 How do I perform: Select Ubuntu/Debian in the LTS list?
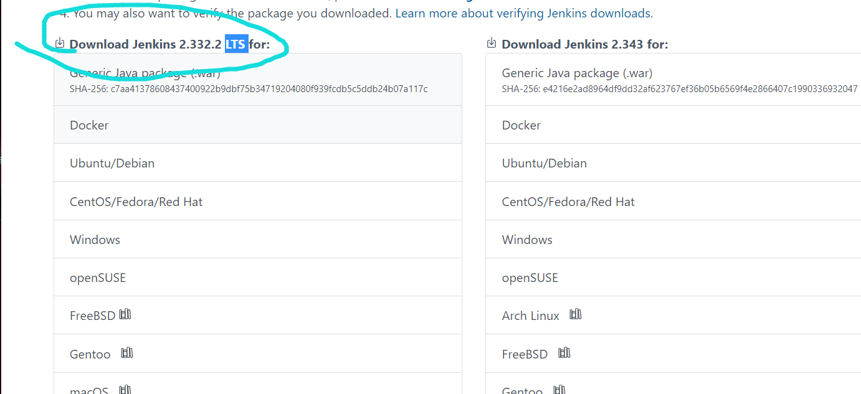258,163
